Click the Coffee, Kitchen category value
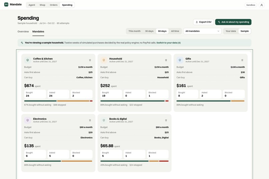269x179 pixels. point(84,77)
